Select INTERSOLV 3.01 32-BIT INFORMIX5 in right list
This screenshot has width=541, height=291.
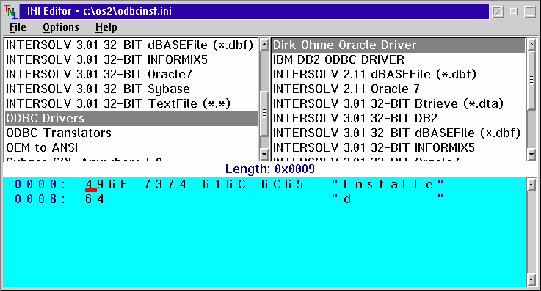[399, 148]
